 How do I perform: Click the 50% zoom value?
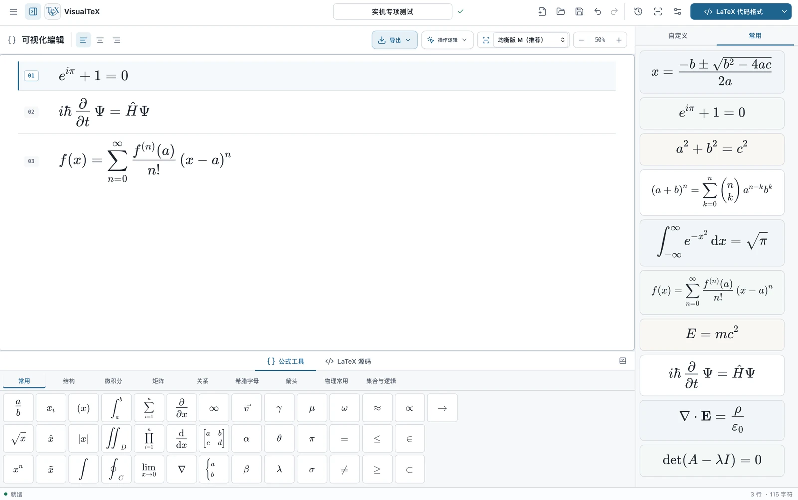click(600, 40)
